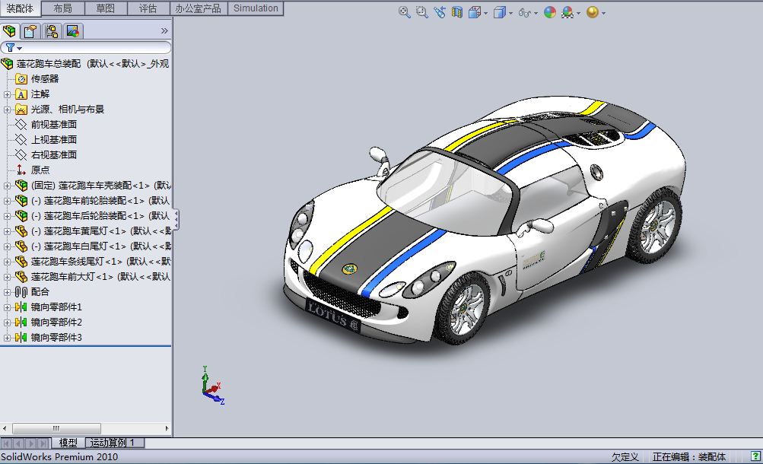This screenshot has width=763, height=464.
Task: Open the Apply Scene dropdown arrow
Action: [x=579, y=14]
